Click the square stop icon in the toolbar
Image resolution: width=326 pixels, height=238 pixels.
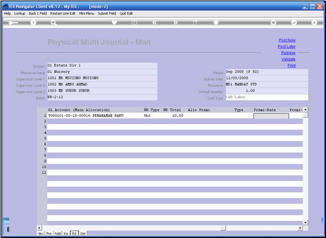[x=216, y=23]
